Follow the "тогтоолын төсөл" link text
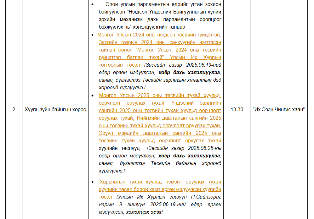Image resolution: width=314 pixels, height=219 pixels. [x=119, y=65]
